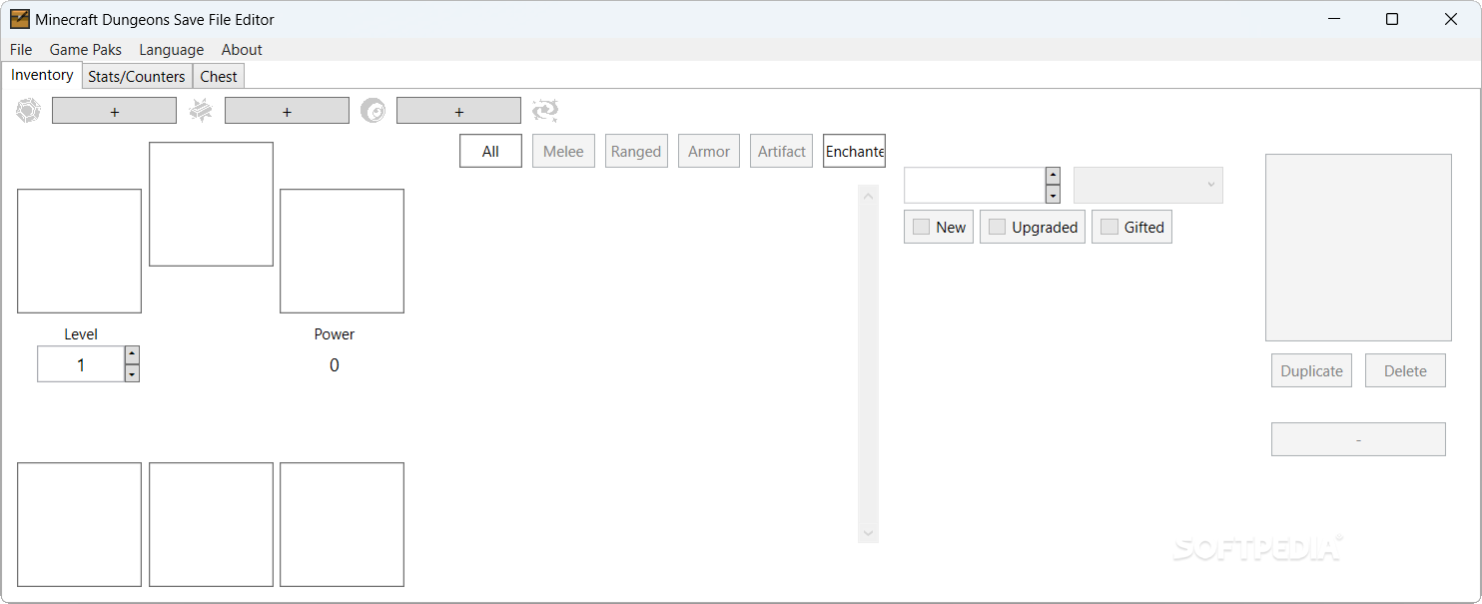Screen dimensions: 1482x604
Task: Switch to the Stats/Counters tab
Action: pos(137,76)
